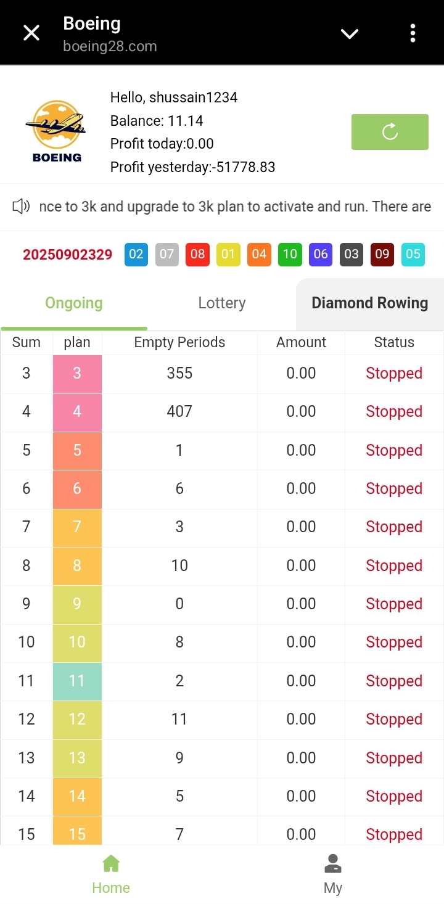Tap the cyan 05 lottery ball
The height and width of the screenshot is (904, 444).
(413, 254)
